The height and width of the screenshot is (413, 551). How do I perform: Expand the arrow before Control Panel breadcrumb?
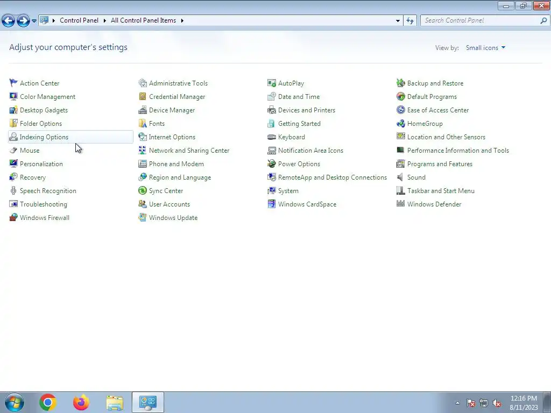[x=54, y=21]
